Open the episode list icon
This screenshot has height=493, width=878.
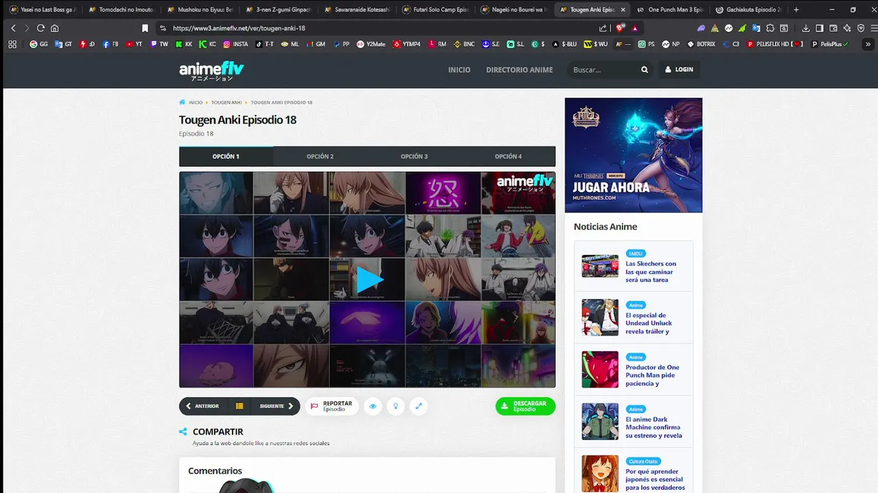(239, 406)
